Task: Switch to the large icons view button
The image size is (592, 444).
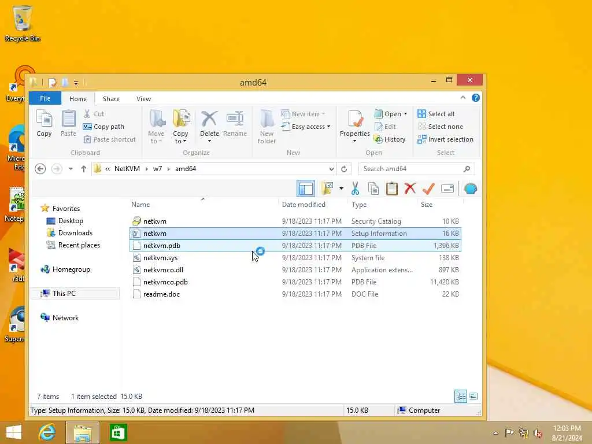Action: [x=473, y=397]
